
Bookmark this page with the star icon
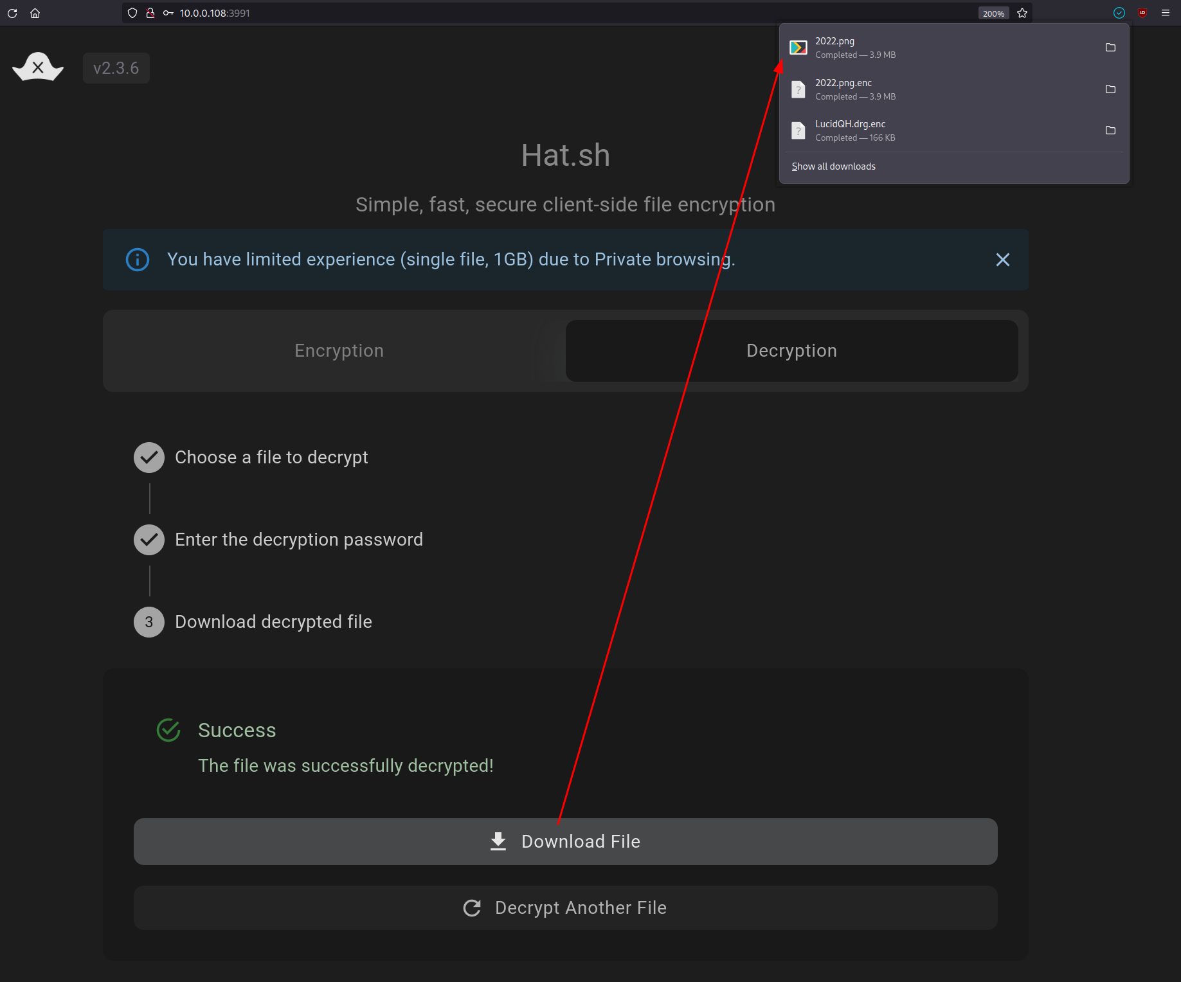tap(1022, 13)
